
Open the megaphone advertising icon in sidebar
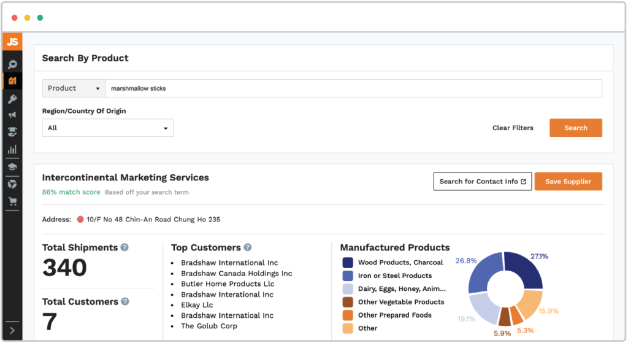[12, 115]
